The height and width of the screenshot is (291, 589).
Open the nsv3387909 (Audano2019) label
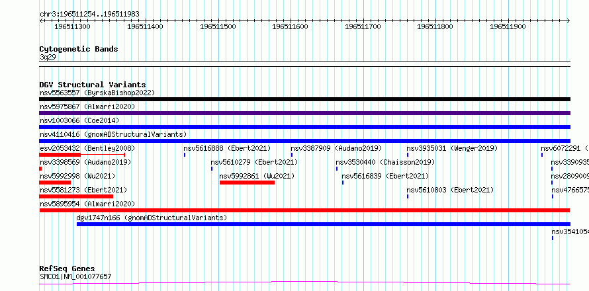336,148
